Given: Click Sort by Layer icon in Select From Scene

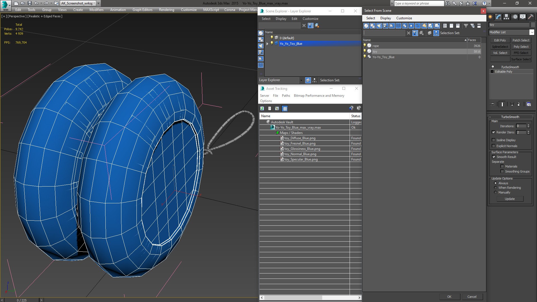Looking at the screenshot, I should pyautogui.click(x=430, y=33).
